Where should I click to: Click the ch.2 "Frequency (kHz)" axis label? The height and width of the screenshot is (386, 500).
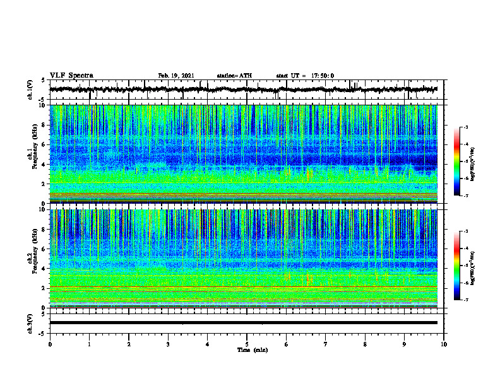click(35, 251)
